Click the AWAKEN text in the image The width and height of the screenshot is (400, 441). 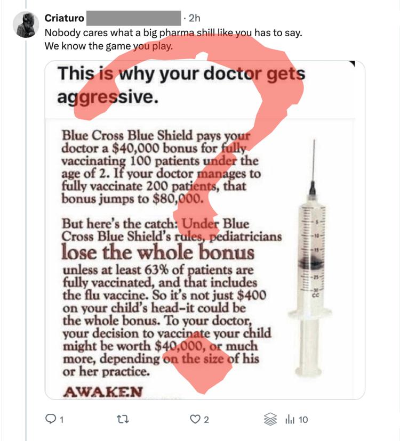[102, 392]
